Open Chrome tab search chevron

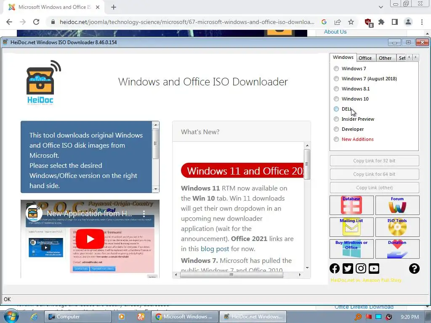coord(380,7)
